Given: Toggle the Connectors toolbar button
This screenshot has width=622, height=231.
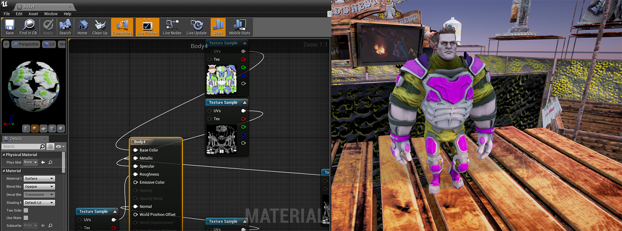Looking at the screenshot, I should point(122,27).
